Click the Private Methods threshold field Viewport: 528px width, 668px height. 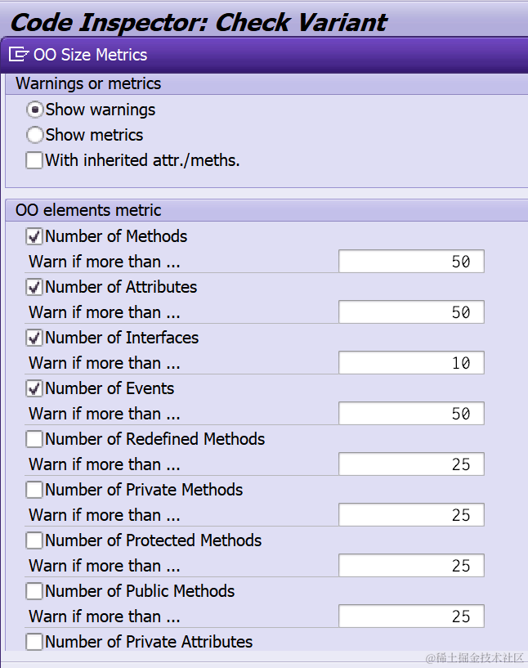411,514
